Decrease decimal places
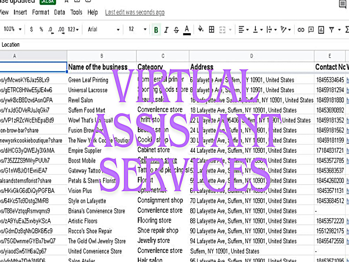This screenshot has width=349, height=262. tap(51, 30)
